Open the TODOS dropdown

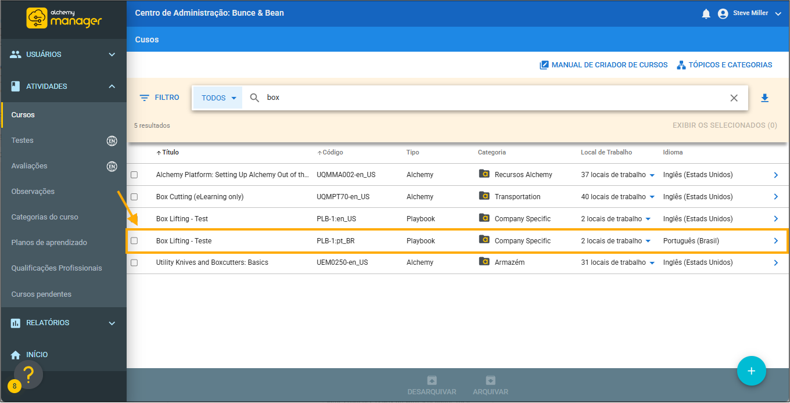click(x=218, y=98)
